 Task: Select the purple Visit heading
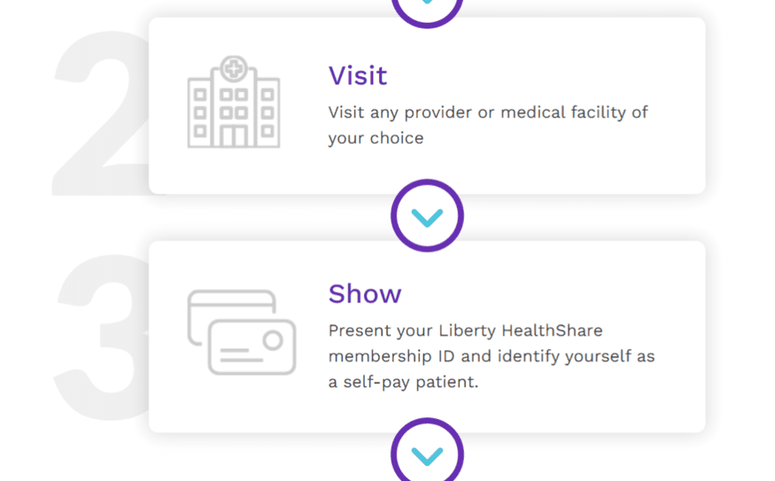pyautogui.click(x=358, y=75)
